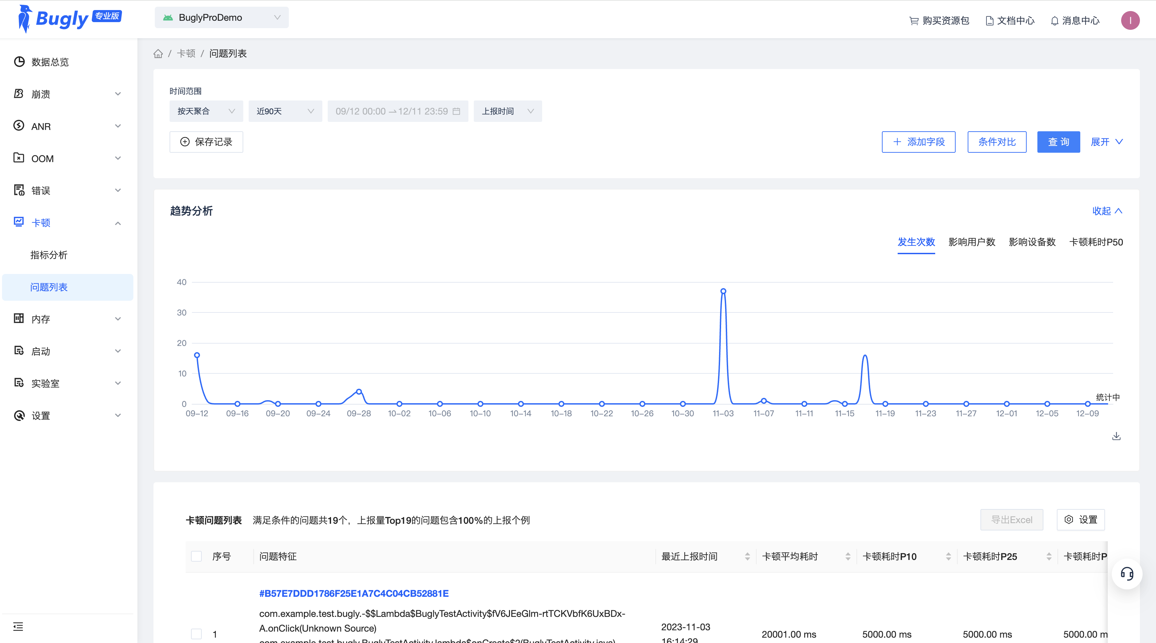The image size is (1156, 643).
Task: Click the calendar icon in date range
Action: tap(456, 111)
